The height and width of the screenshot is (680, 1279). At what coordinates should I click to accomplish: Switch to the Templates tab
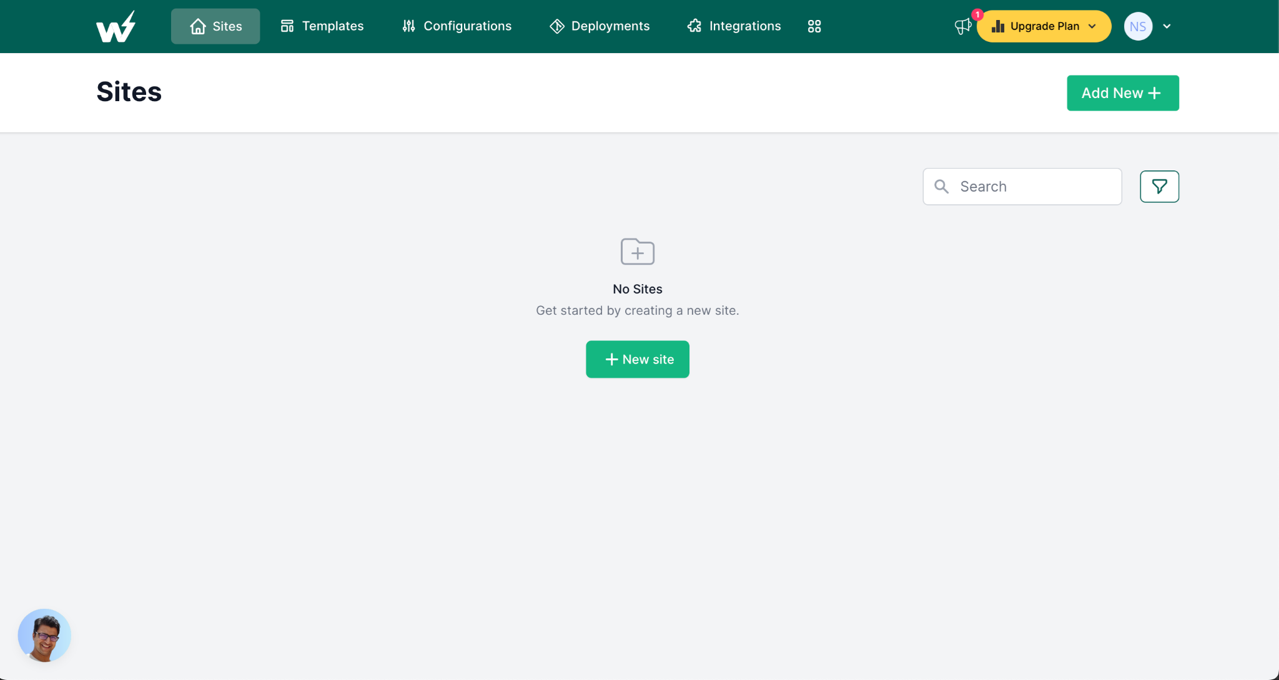pos(322,26)
